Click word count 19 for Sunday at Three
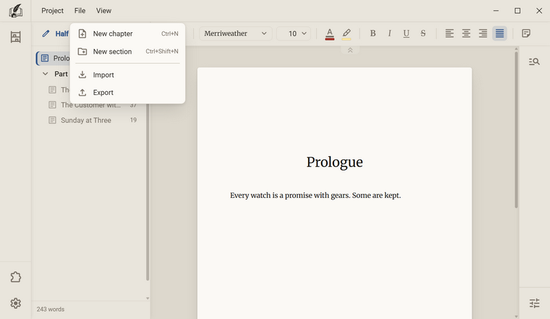 (133, 120)
